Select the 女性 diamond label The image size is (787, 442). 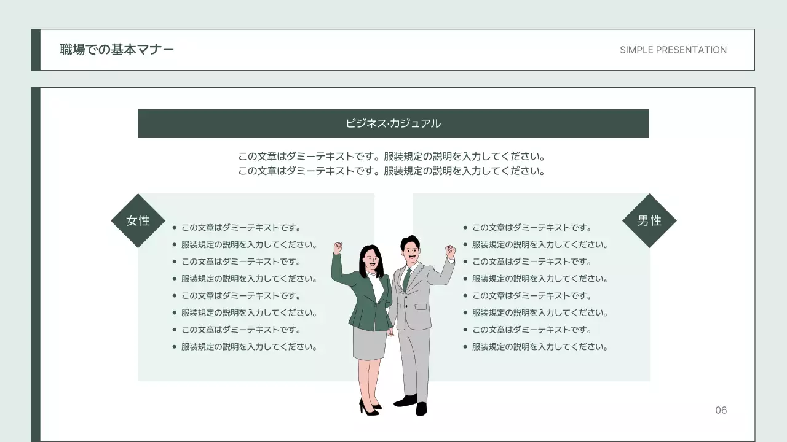click(138, 220)
